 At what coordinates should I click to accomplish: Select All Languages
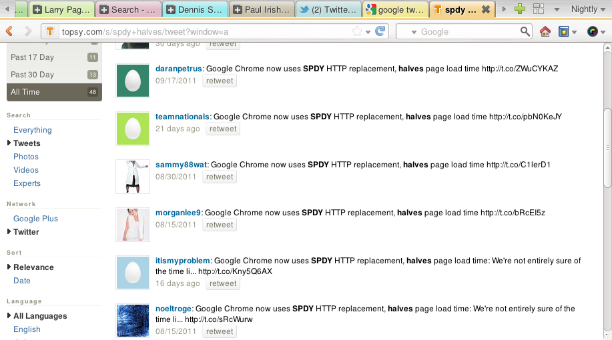point(40,316)
